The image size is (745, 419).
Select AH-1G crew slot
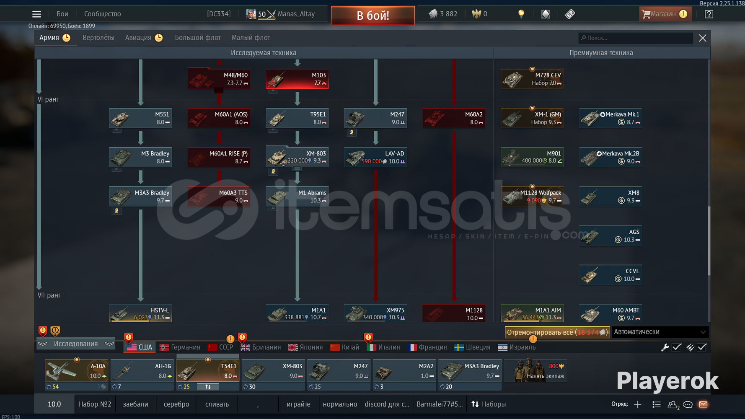(x=142, y=371)
